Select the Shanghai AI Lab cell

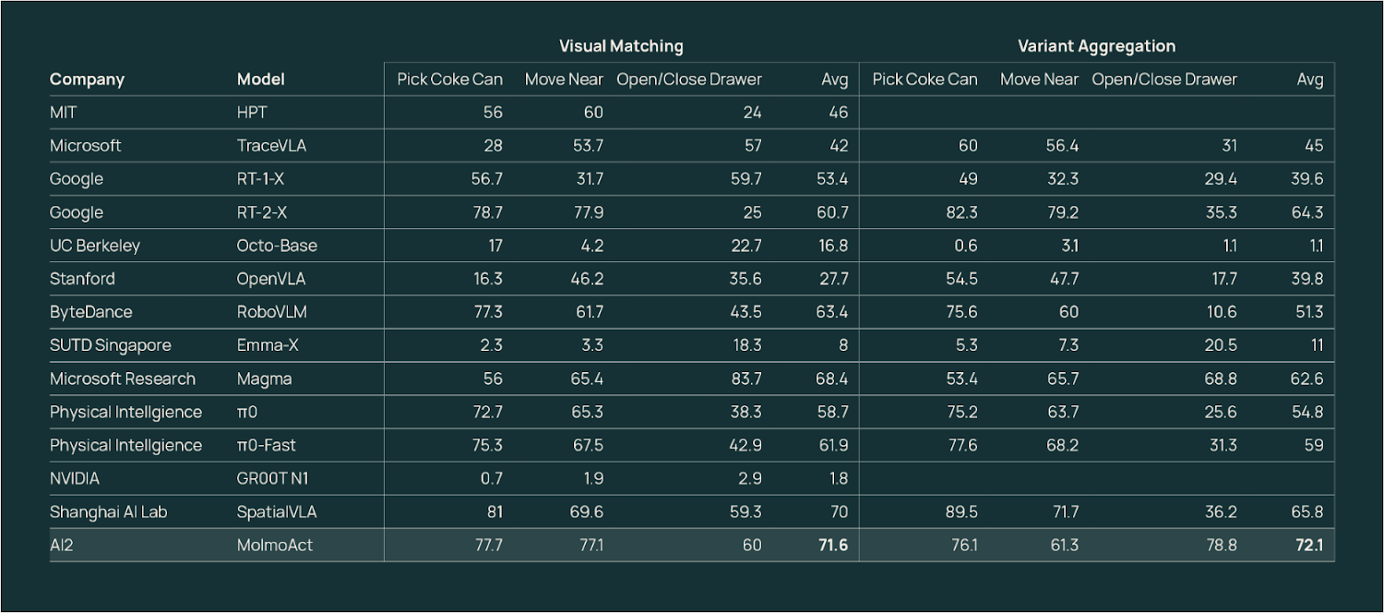coord(108,511)
